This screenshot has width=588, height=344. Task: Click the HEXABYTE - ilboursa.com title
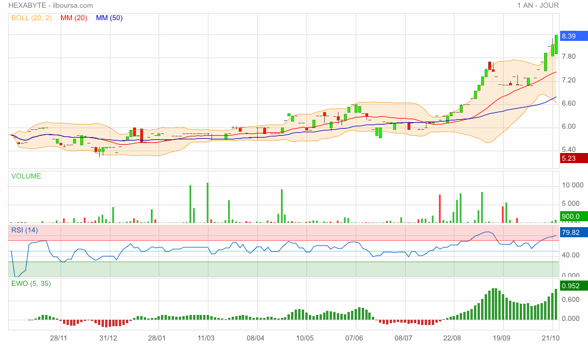pos(50,5)
